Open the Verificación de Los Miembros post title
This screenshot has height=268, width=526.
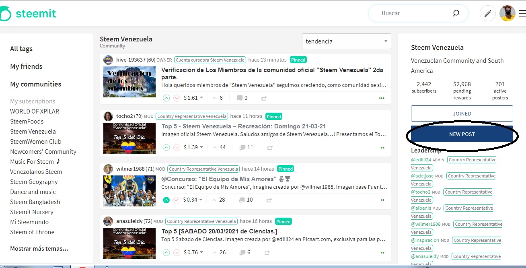272,73
